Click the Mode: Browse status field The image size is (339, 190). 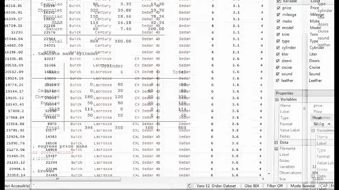click(x=302, y=186)
